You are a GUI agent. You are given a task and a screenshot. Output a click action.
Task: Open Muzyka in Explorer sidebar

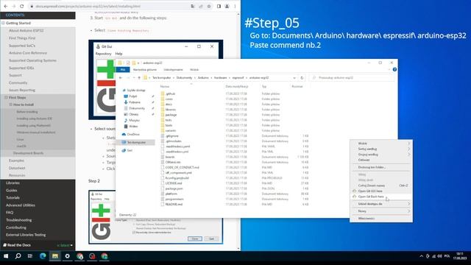coord(134,120)
